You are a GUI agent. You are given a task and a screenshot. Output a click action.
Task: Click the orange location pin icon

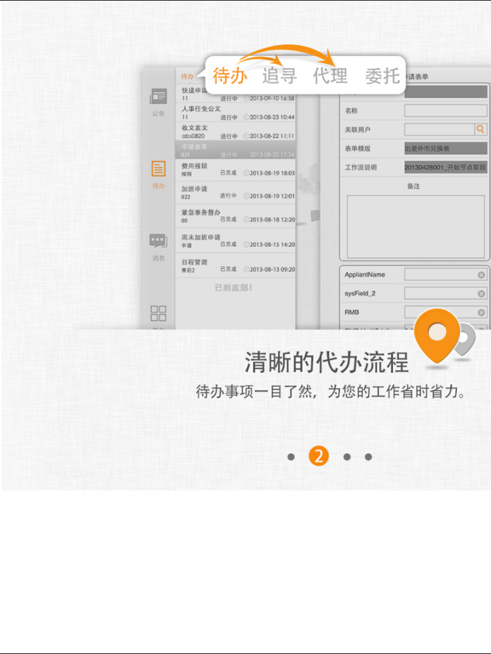click(436, 336)
